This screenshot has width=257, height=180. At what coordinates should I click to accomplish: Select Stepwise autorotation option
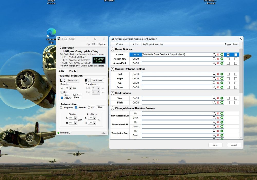pos(61,107)
